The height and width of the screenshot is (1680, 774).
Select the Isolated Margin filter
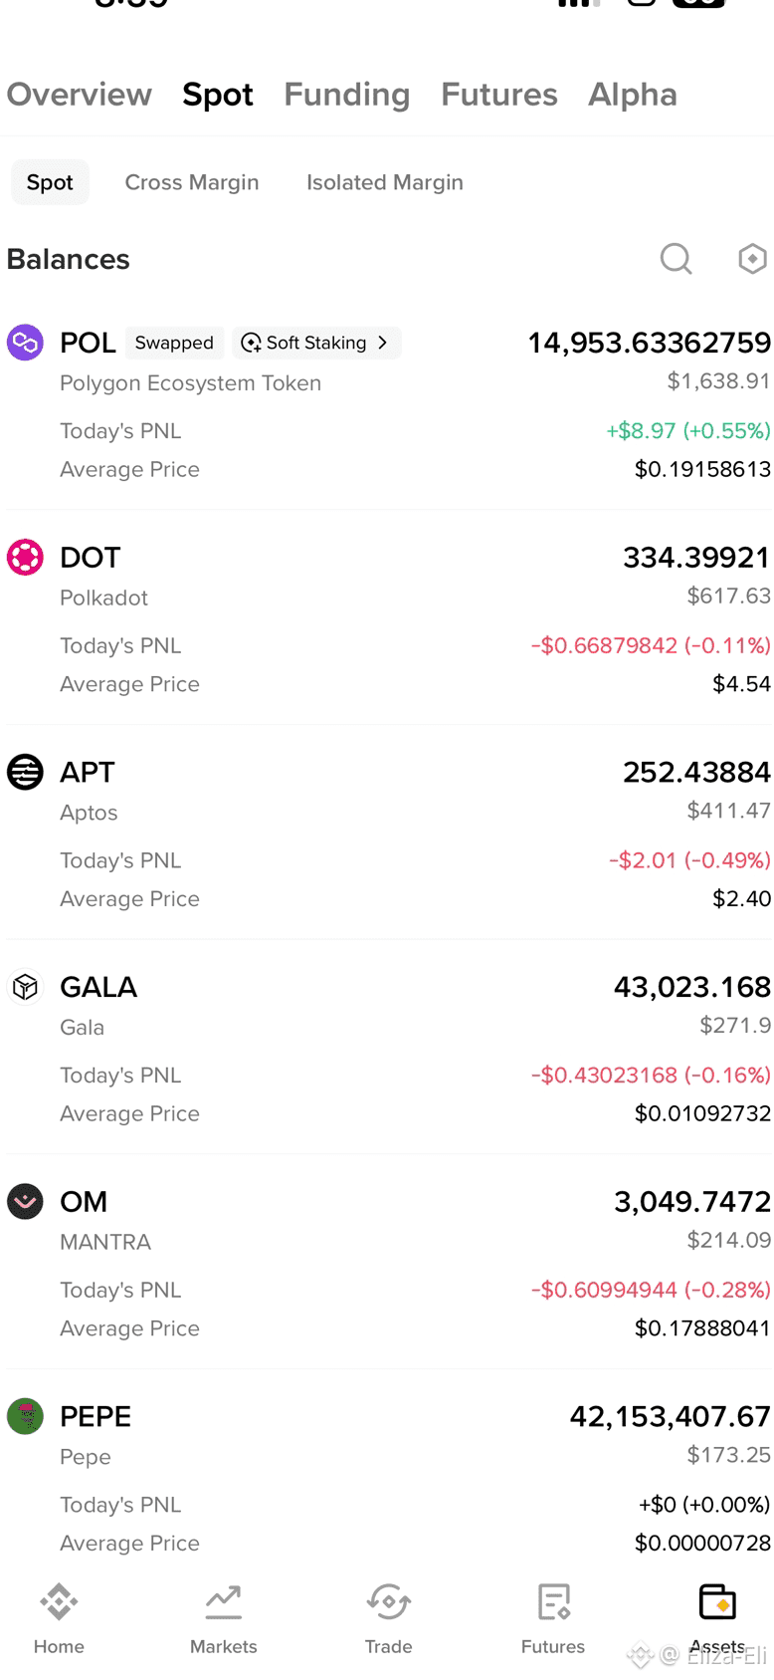point(384,182)
